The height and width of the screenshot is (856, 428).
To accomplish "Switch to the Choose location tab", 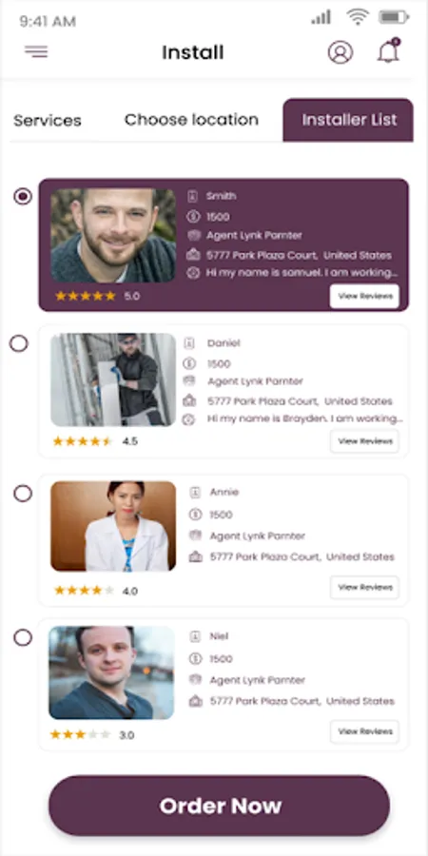I will coord(191,120).
